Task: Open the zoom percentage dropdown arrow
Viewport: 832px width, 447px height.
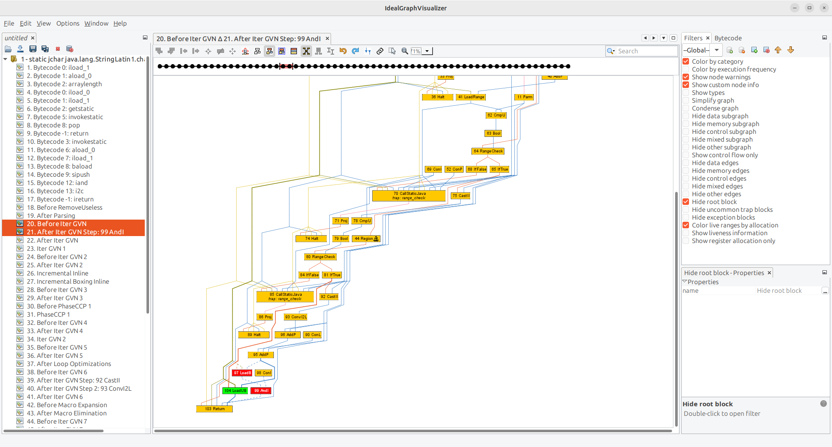Action: click(x=427, y=51)
